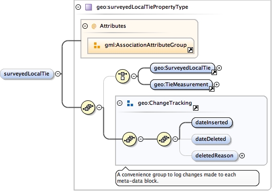Viewport: 272px width, 191px height.
Task: Select the Attributes heading label
Action: 113,26
